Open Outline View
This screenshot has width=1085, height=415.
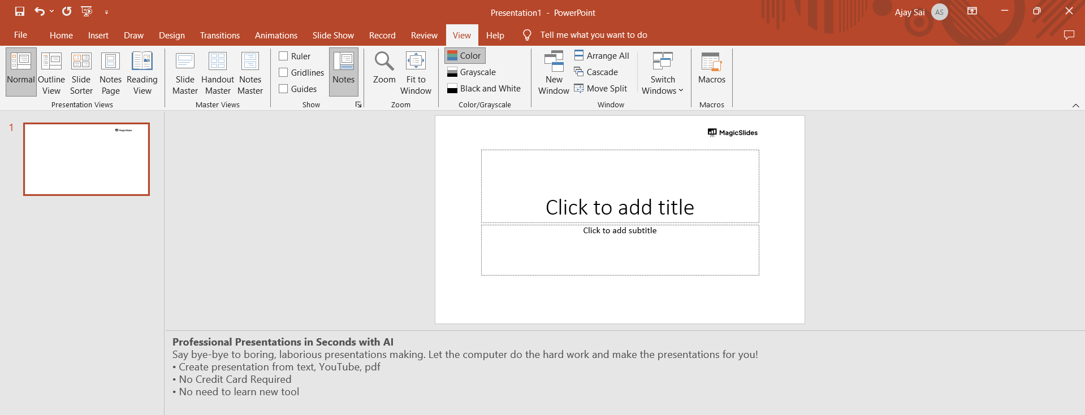[51, 73]
